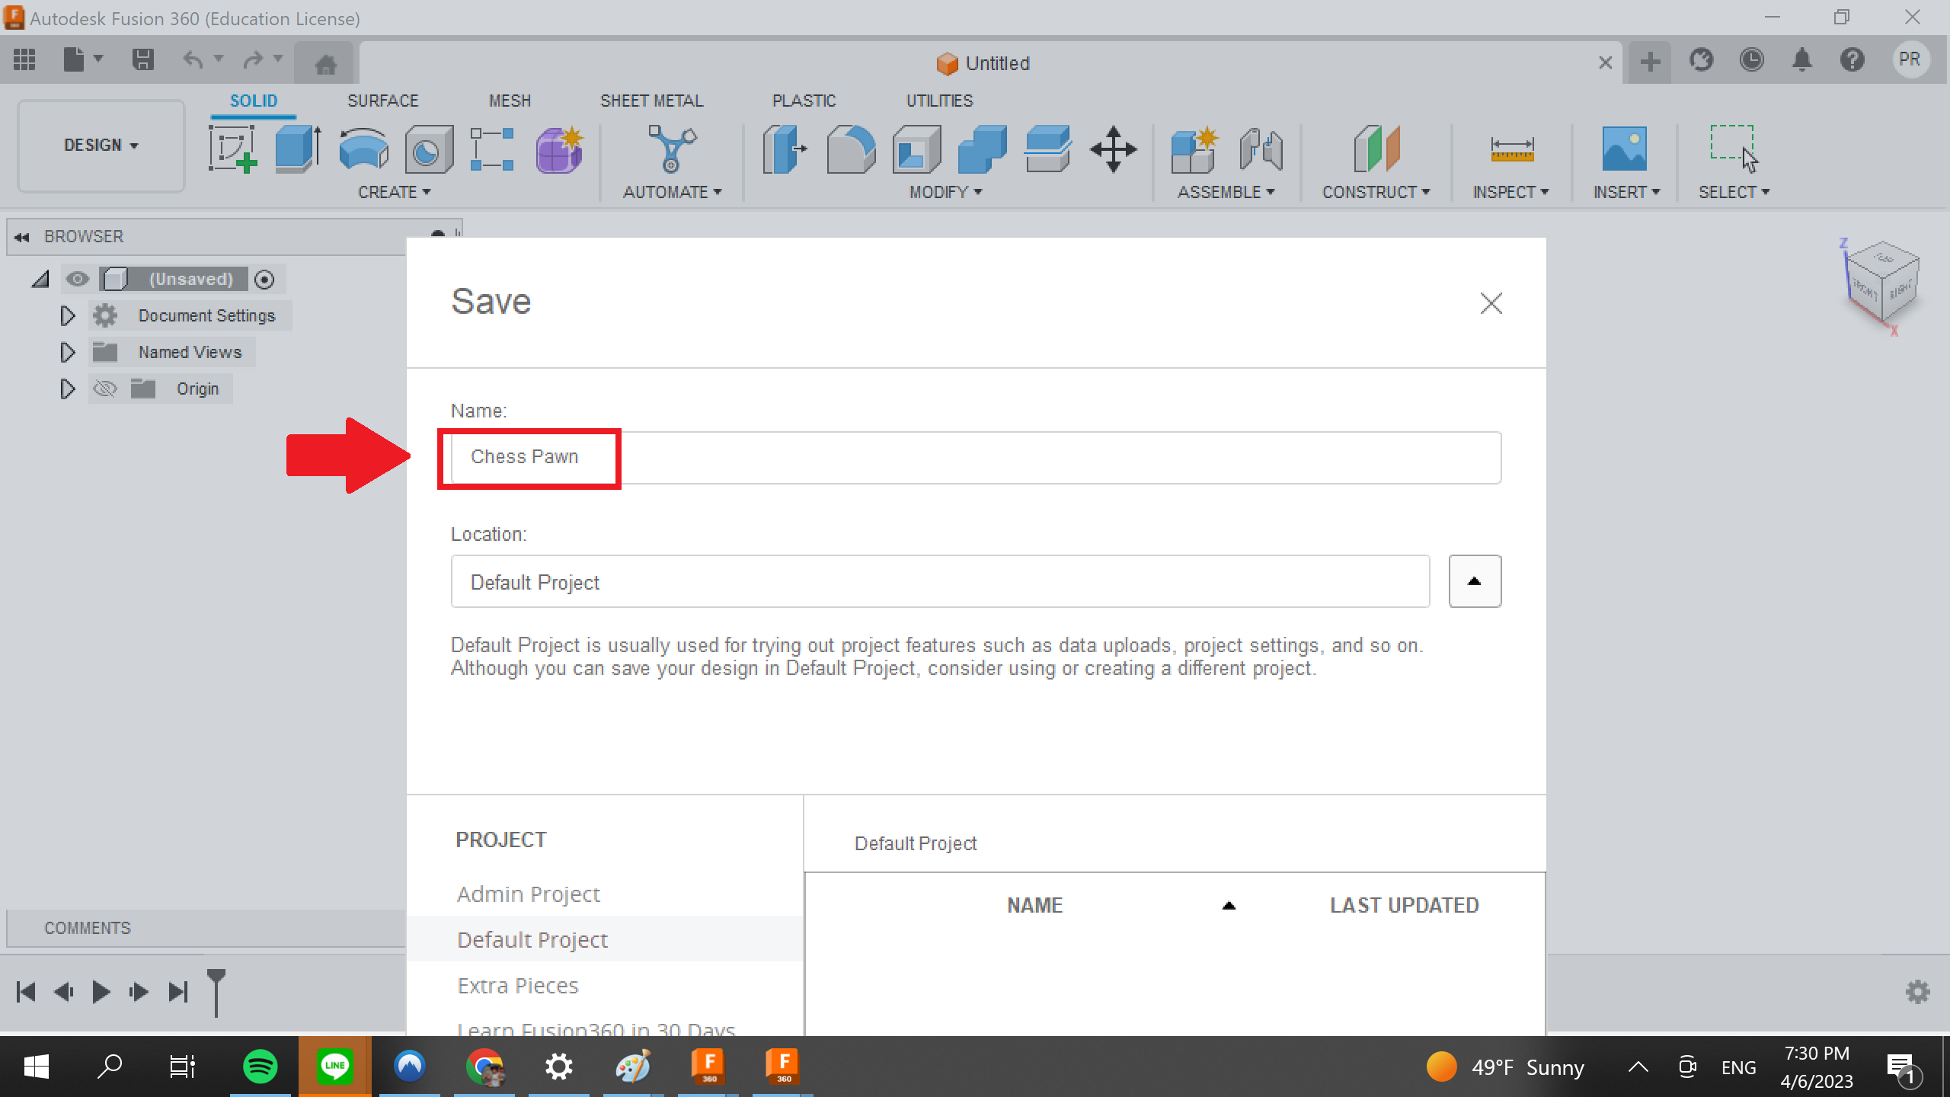Open the Measure tool under Inspect
The width and height of the screenshot is (1950, 1097).
[1512, 149]
